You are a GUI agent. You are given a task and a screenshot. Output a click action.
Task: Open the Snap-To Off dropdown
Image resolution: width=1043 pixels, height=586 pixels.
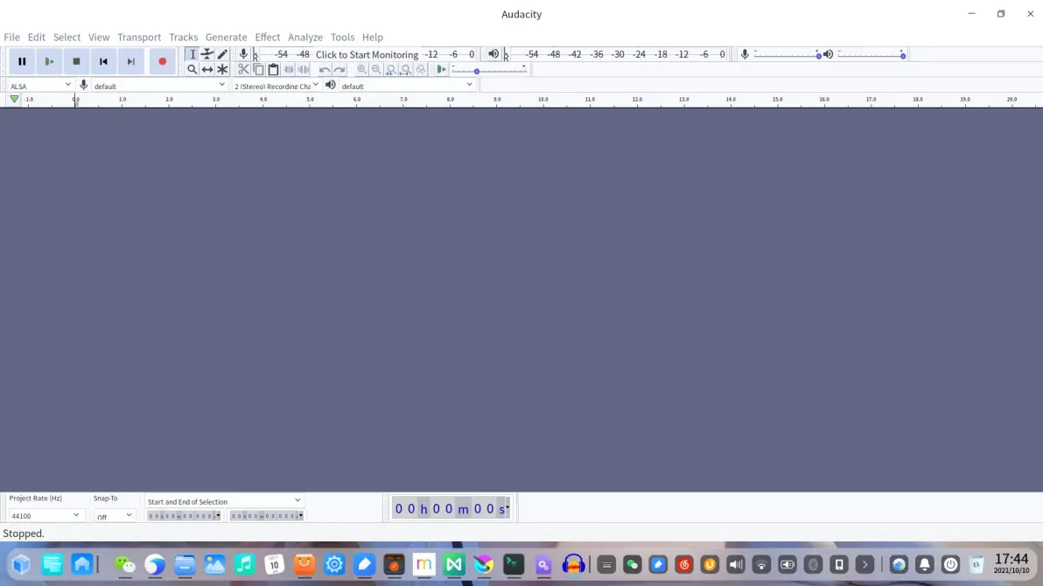(x=114, y=516)
